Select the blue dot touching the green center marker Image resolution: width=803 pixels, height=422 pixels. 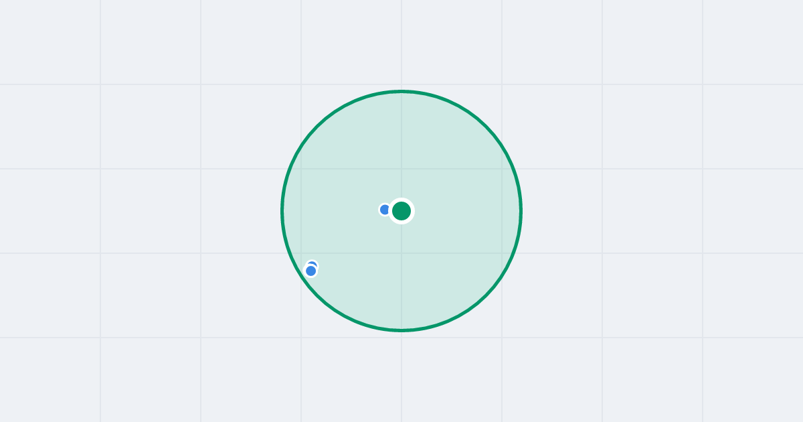(385, 210)
